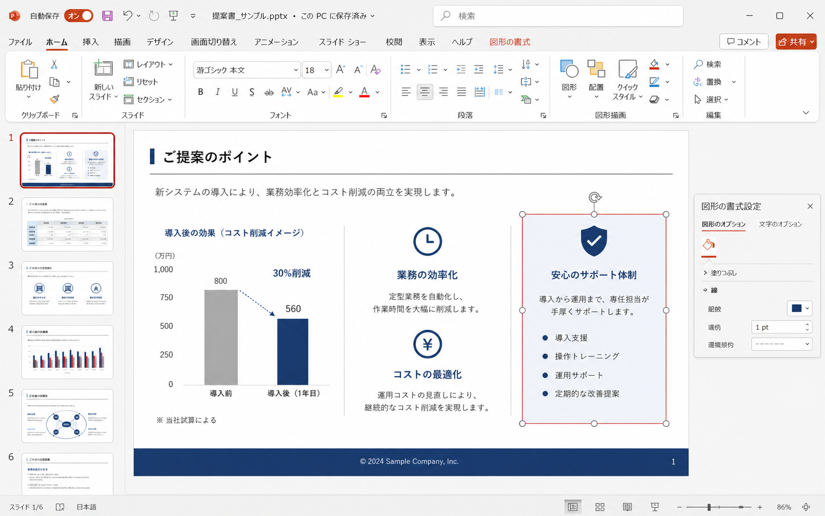This screenshot has width=825, height=516.
Task: Collapse the 線 line section
Action: tap(711, 290)
